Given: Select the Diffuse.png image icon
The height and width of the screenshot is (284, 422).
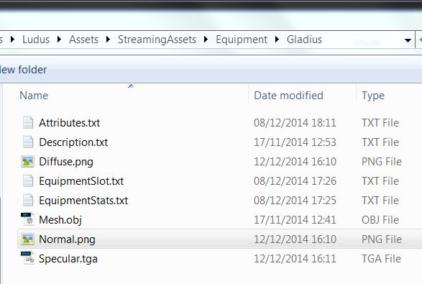Looking at the screenshot, I should pyautogui.click(x=28, y=162).
